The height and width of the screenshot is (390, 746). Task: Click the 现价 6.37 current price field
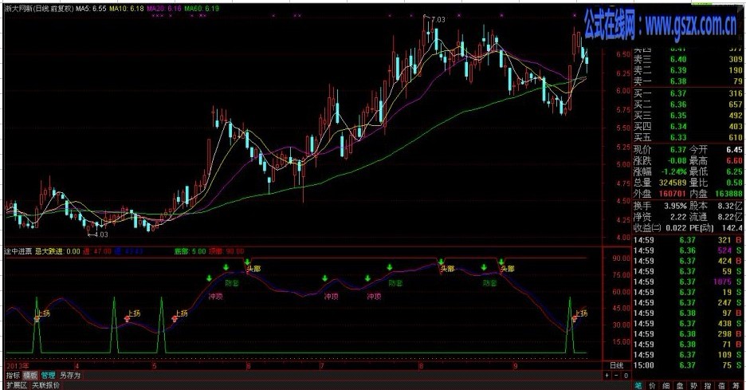point(661,149)
